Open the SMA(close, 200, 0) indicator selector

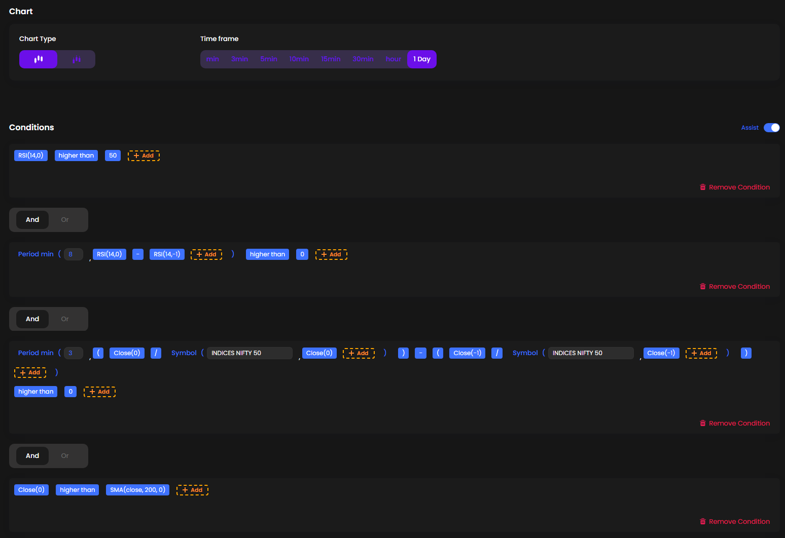(x=137, y=489)
